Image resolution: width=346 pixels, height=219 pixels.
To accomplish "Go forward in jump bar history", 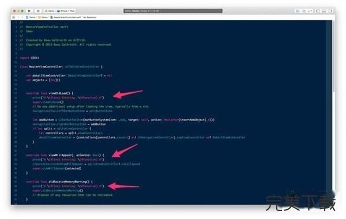I will click(22, 17).
